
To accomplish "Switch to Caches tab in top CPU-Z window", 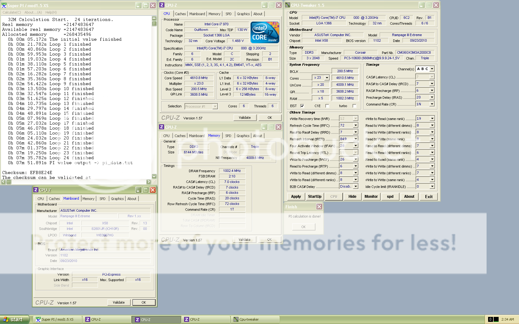I will [x=180, y=14].
